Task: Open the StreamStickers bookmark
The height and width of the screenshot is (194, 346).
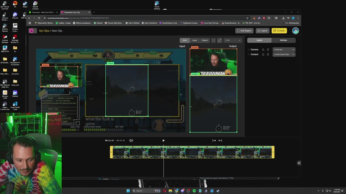Action: pyautogui.click(x=169, y=23)
